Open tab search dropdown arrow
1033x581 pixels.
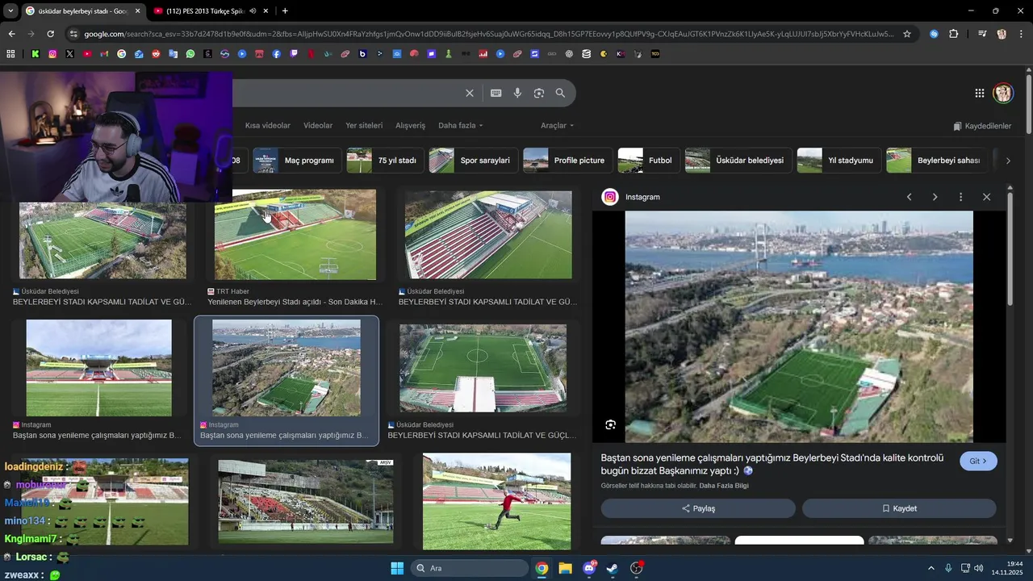[x=10, y=10]
